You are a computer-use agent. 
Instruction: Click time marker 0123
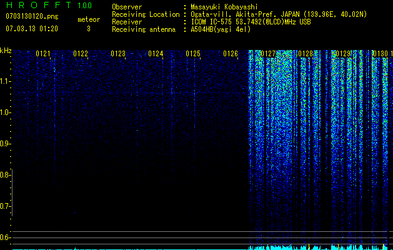click(118, 54)
